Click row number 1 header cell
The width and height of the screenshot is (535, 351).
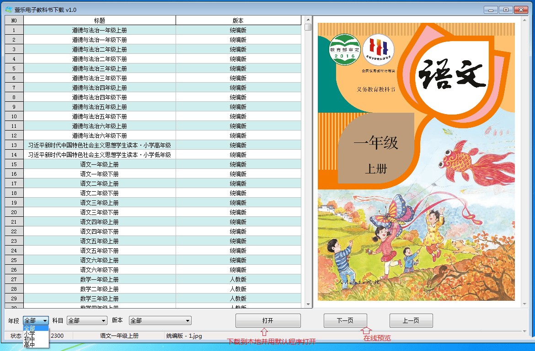tap(14, 30)
